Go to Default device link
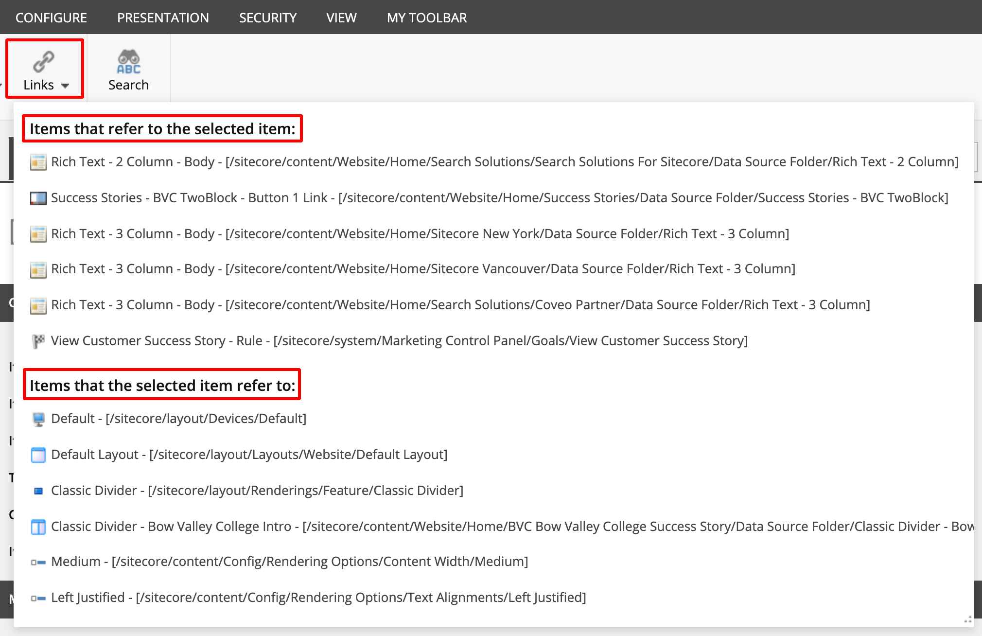 point(178,419)
